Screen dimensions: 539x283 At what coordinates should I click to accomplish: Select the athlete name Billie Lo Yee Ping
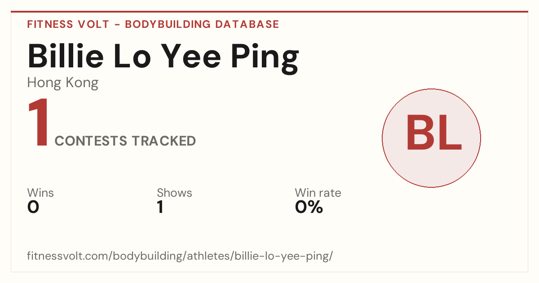163,57
